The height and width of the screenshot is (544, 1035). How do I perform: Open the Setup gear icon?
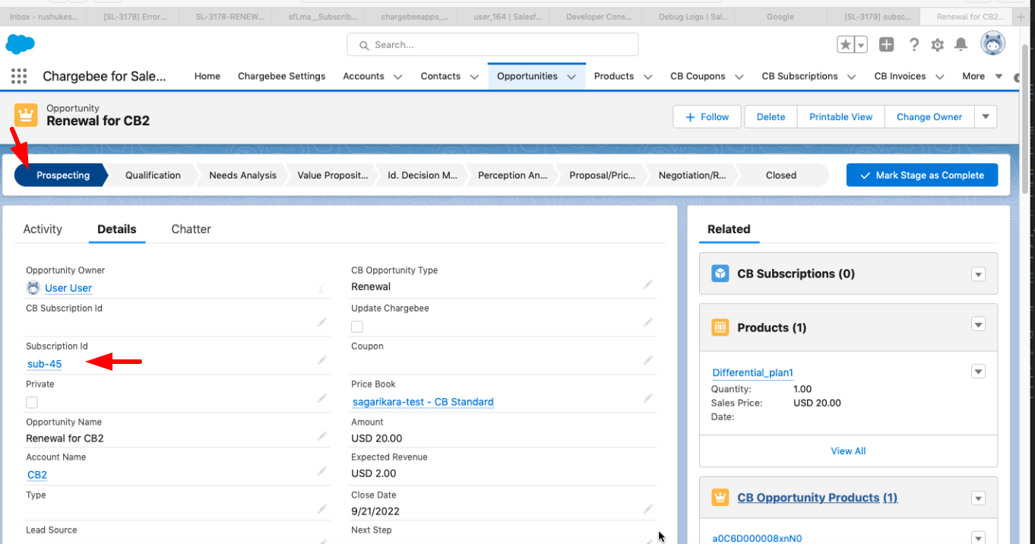[937, 45]
